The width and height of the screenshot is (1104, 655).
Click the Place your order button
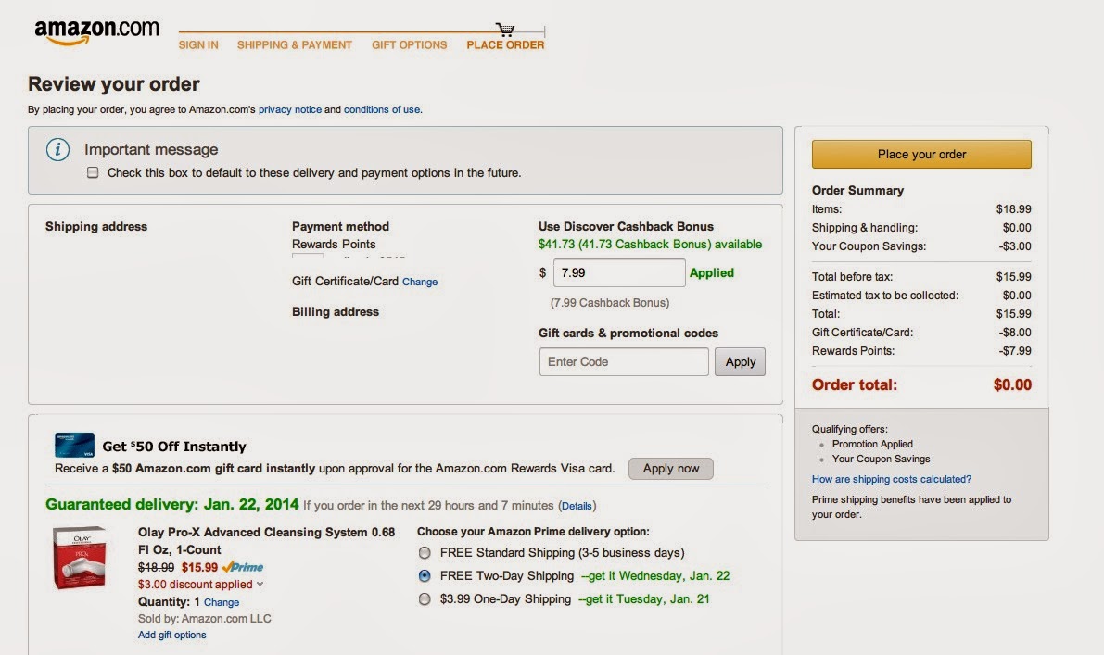coord(920,154)
